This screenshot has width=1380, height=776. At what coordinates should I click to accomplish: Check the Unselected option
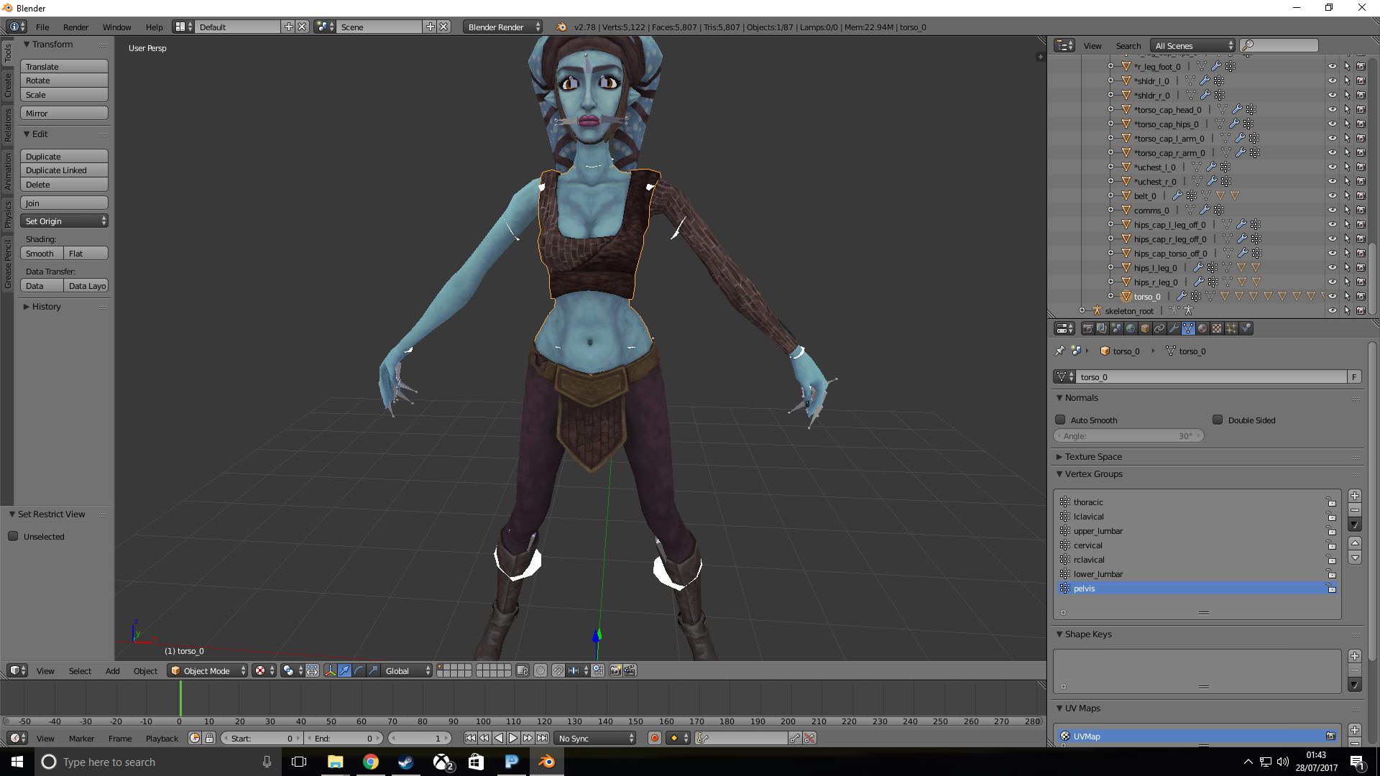[x=13, y=536]
